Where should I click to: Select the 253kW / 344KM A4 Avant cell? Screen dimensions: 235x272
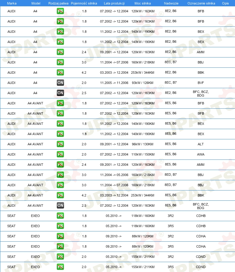143,195
